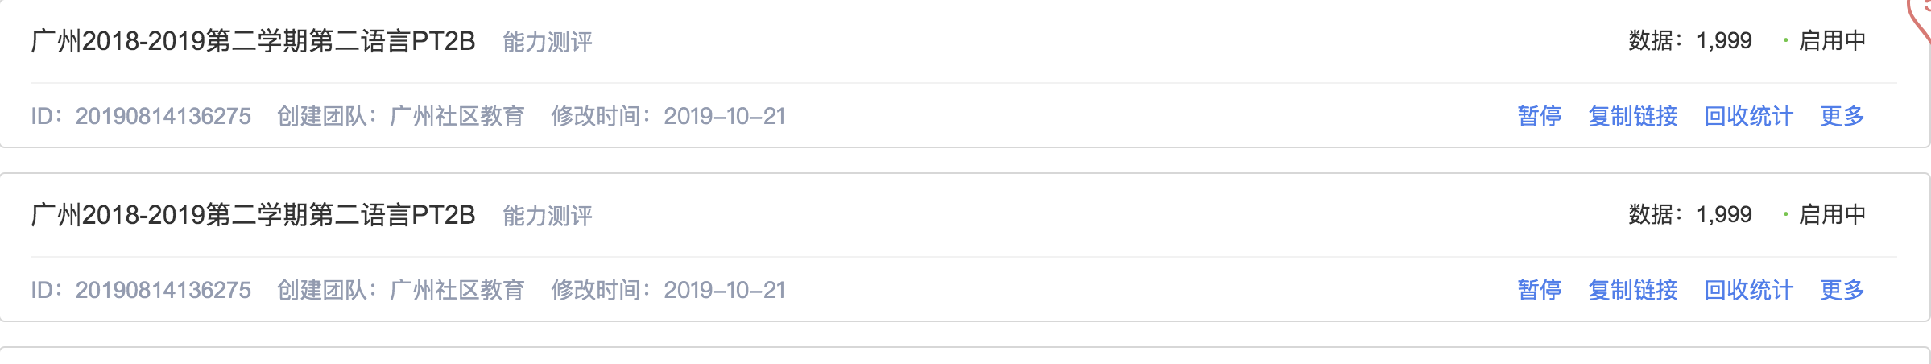This screenshot has width=1931, height=364.
Task: Open second 广州2018-2019第二学期第二语言PT2B survey title
Action: (253, 215)
